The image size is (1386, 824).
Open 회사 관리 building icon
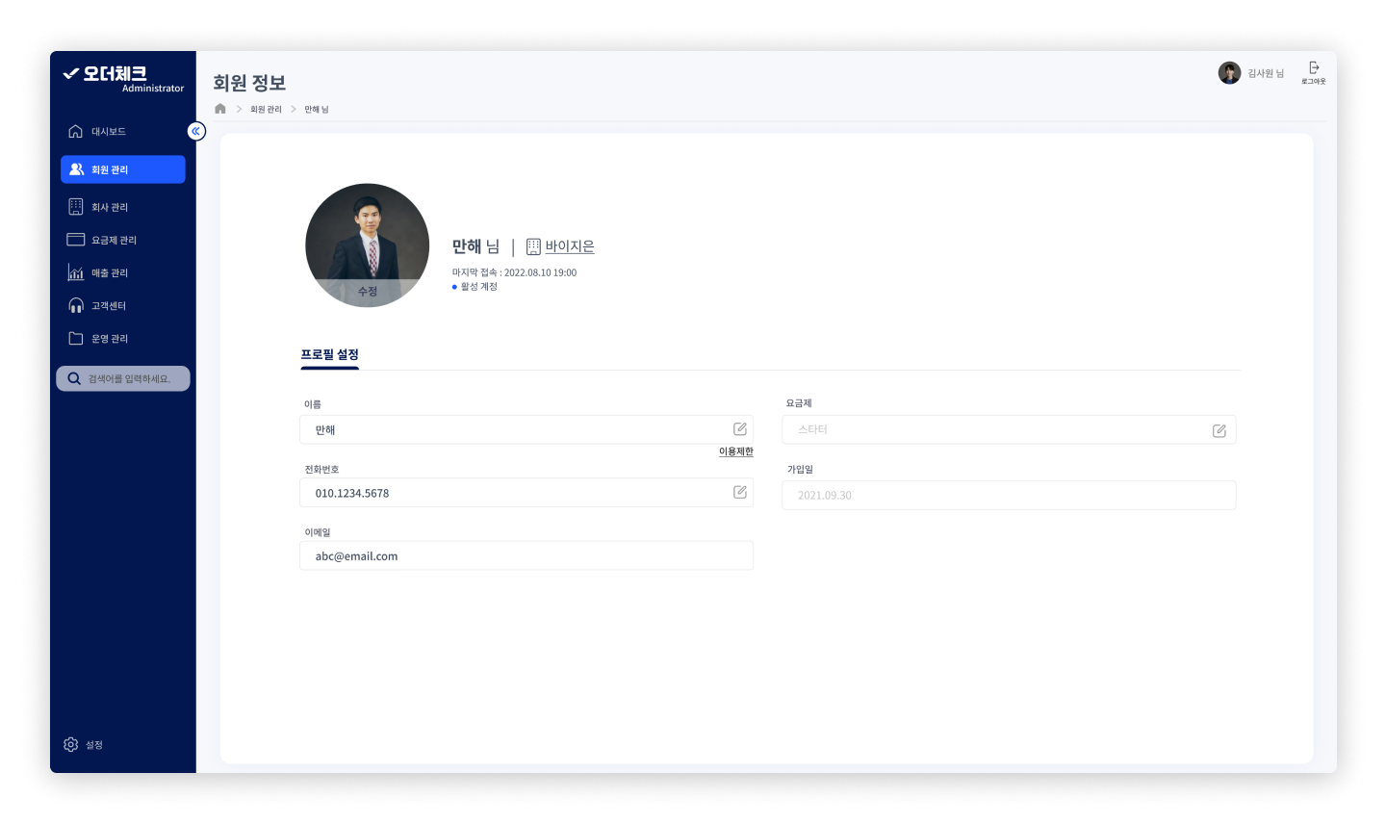pyautogui.click(x=76, y=207)
